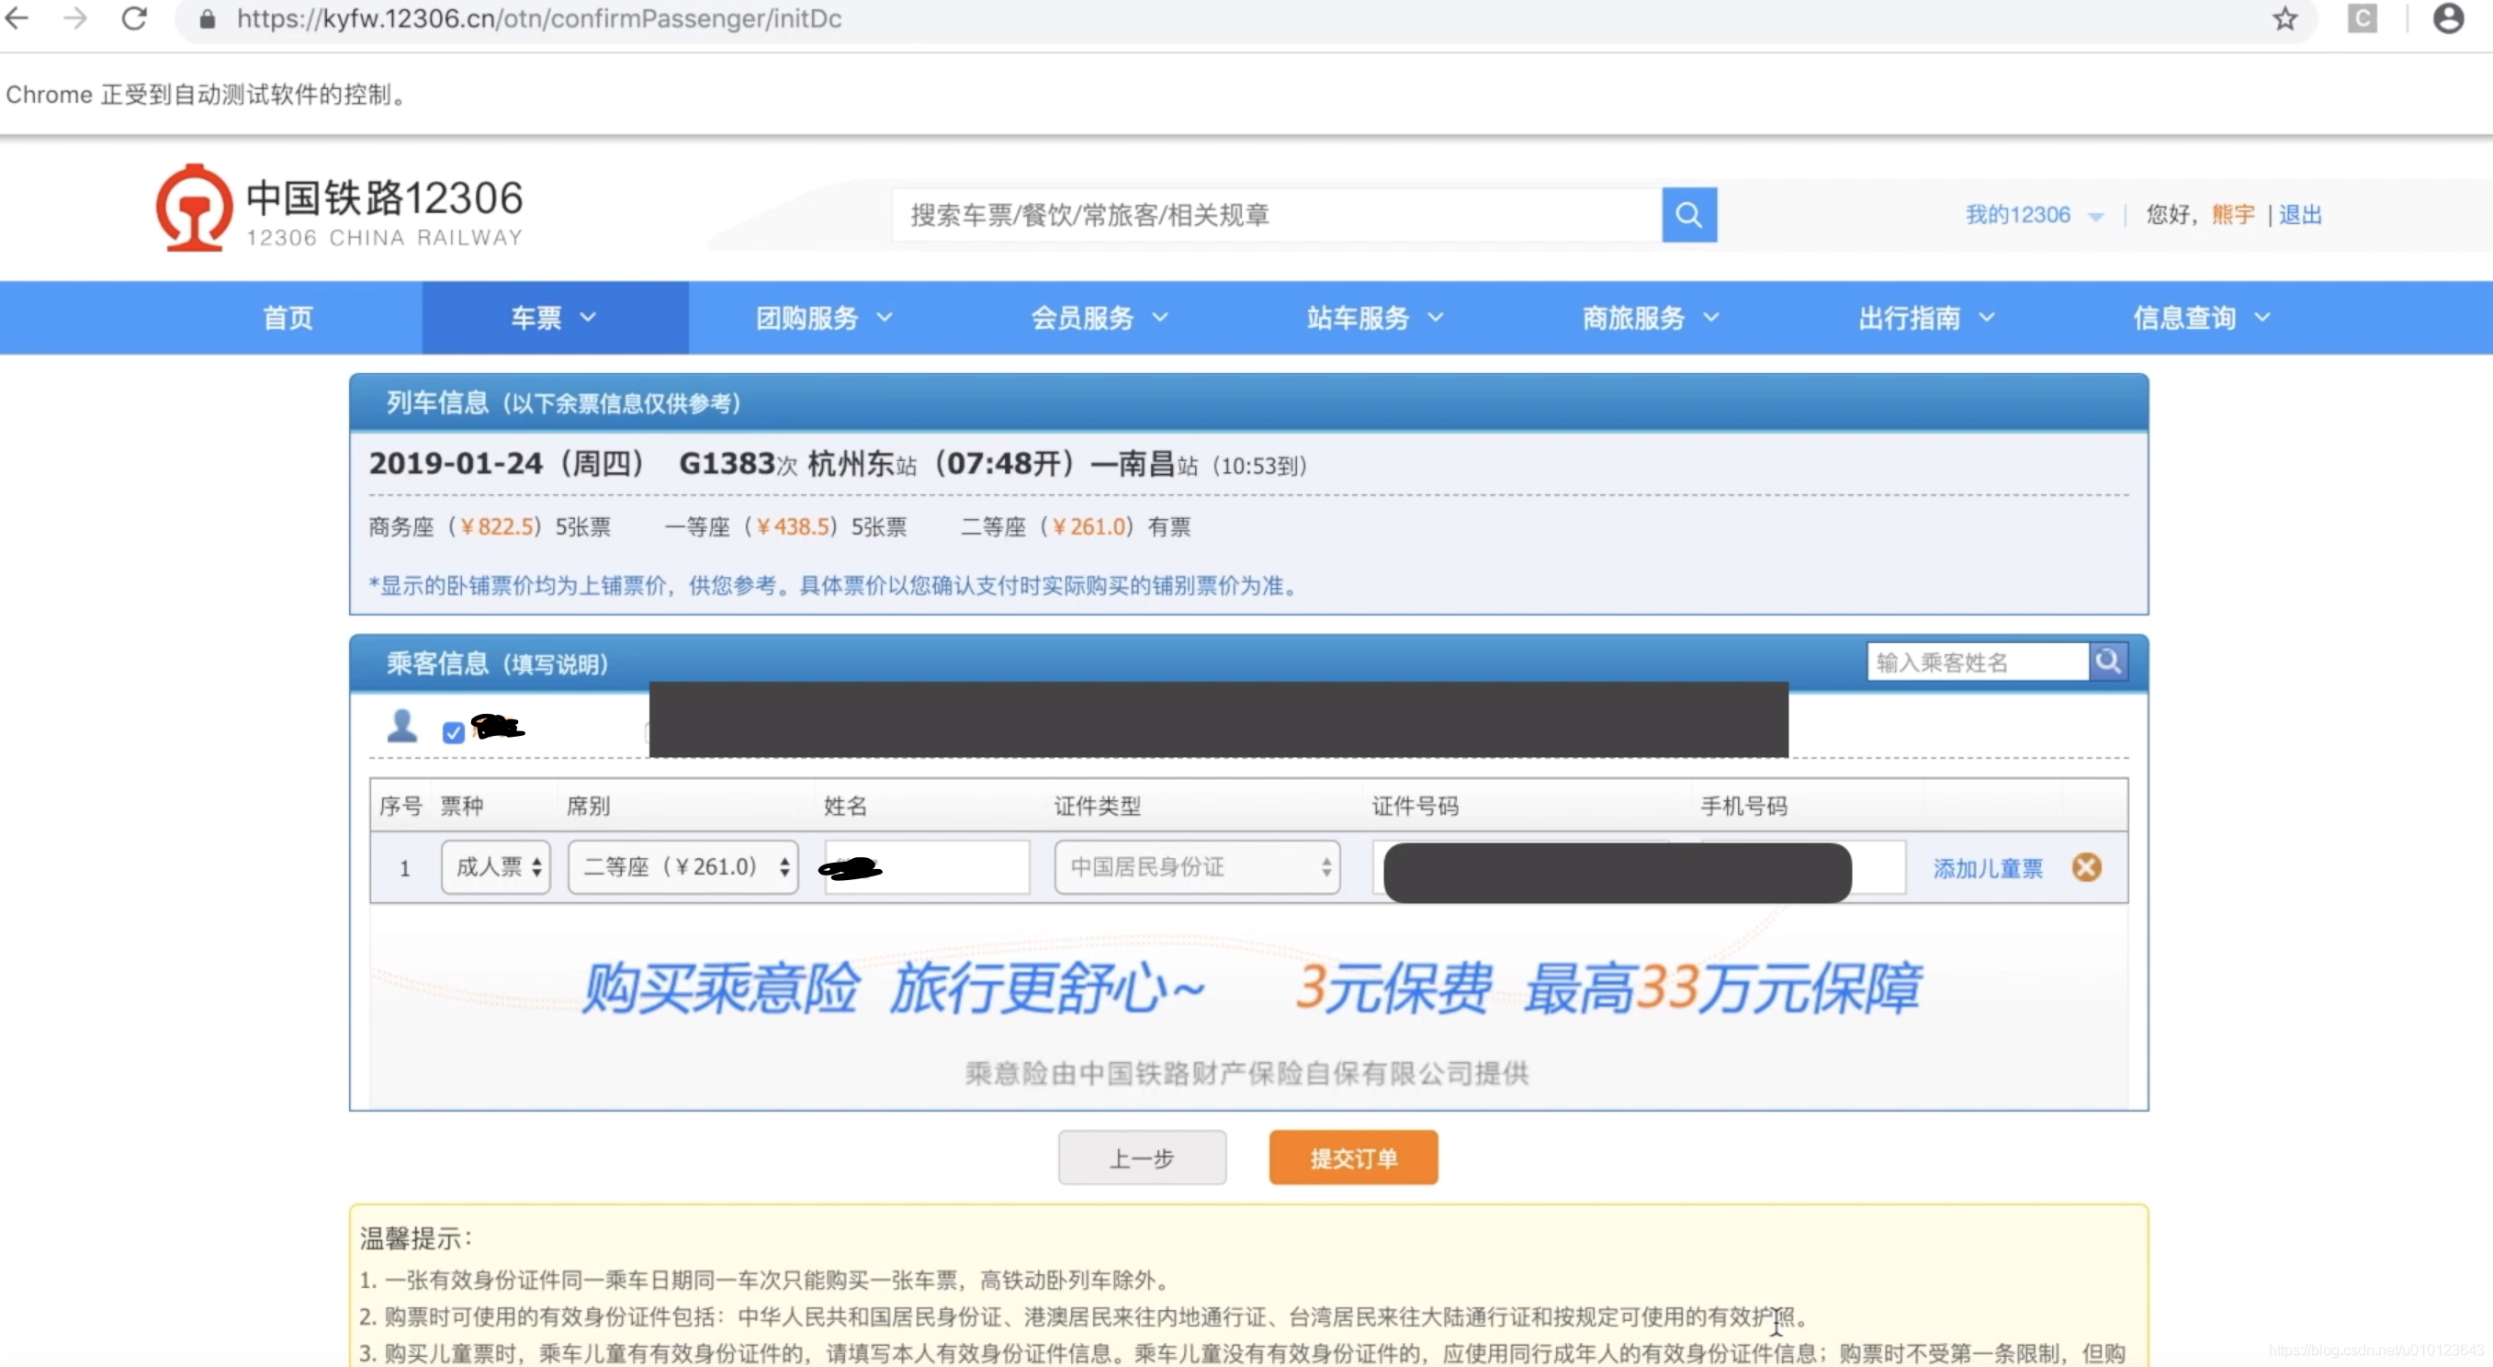Click the 熊宇 username link
The height and width of the screenshot is (1367, 2493).
2233,215
